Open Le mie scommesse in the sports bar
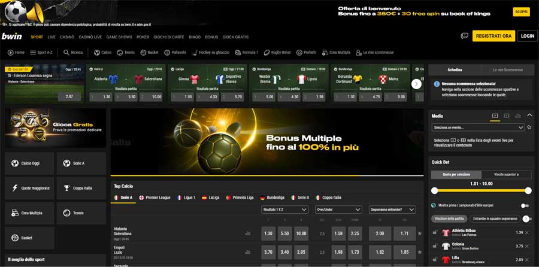 click(x=375, y=53)
